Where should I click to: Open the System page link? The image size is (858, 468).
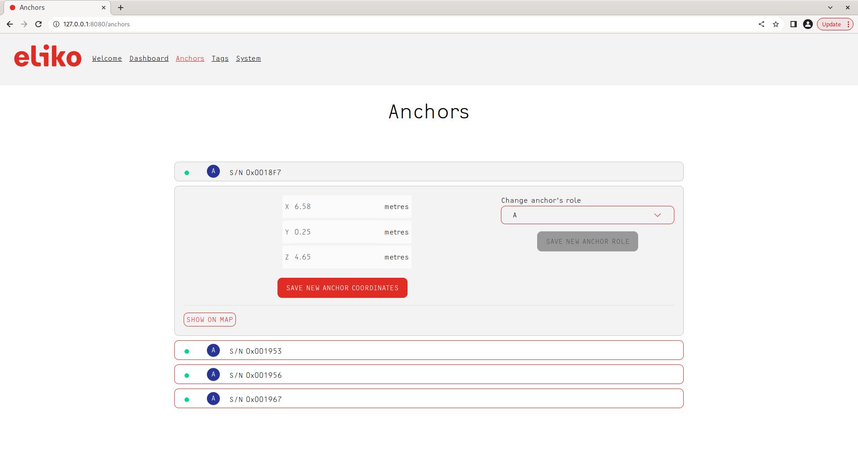click(x=248, y=58)
